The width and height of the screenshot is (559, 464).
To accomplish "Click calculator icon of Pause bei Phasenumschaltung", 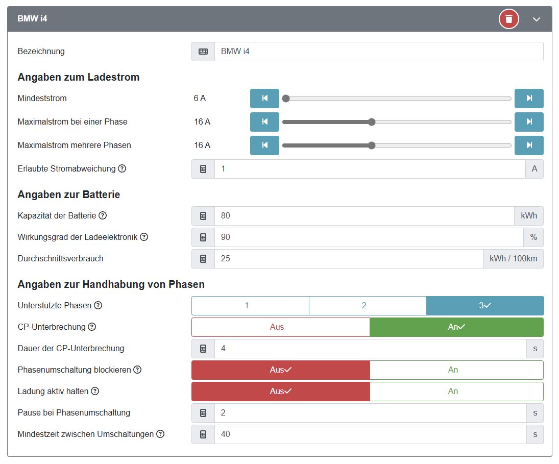I will coord(203,412).
